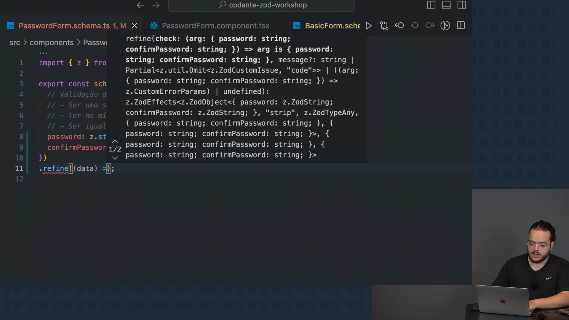Click the components breadcrumb segment
The width and height of the screenshot is (569, 320).
(52, 43)
